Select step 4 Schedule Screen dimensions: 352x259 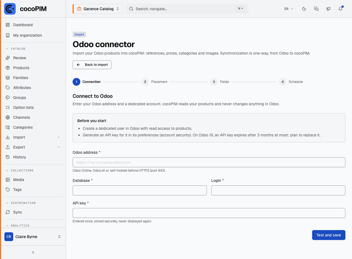(291, 82)
